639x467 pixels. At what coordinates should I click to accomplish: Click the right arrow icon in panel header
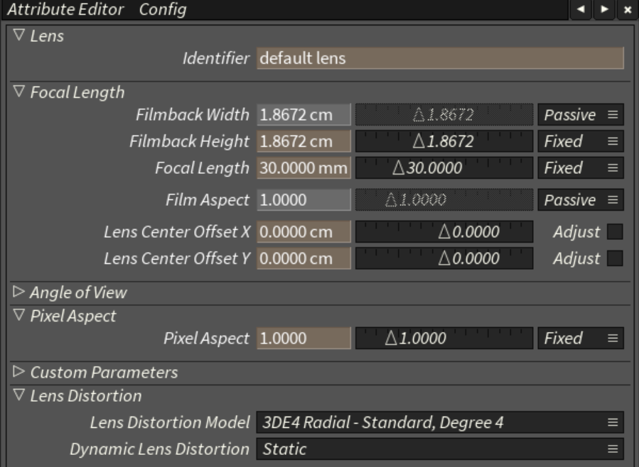click(x=605, y=10)
